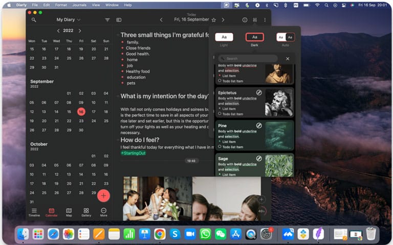Viewport: 393px width, 245px height.
Task: Select 16 September in the calendar
Action: pos(81,111)
